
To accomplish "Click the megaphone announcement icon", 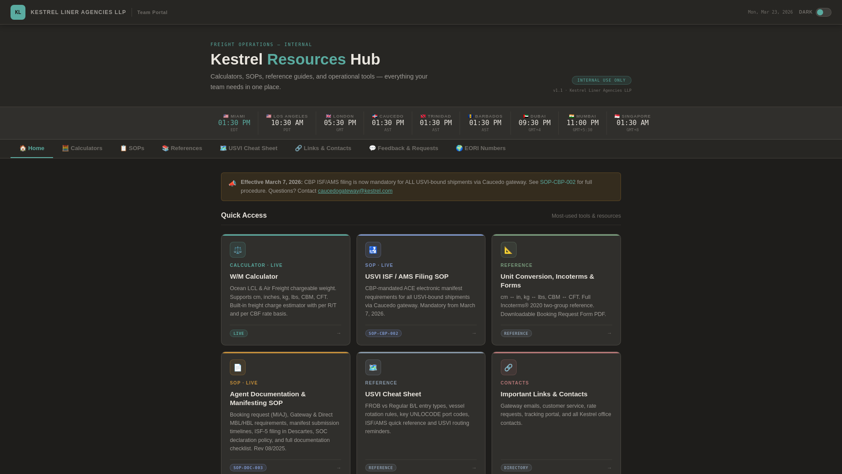I will pos(232,183).
